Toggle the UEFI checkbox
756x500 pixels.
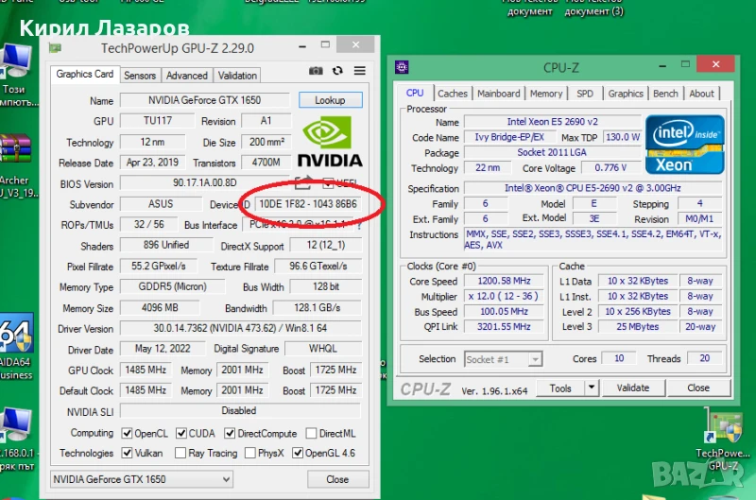click(x=328, y=184)
